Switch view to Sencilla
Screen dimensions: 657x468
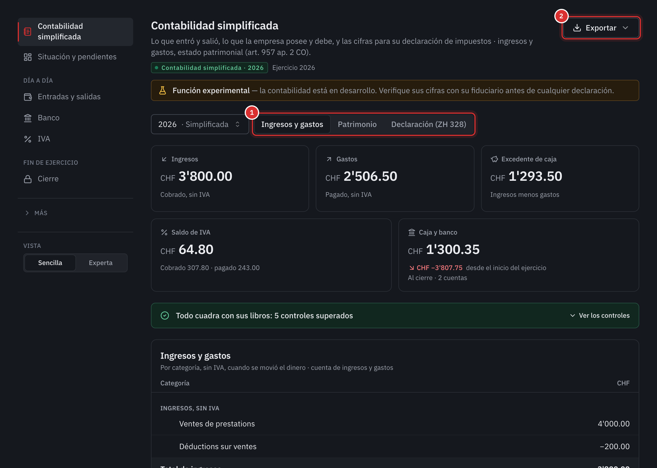click(50, 263)
